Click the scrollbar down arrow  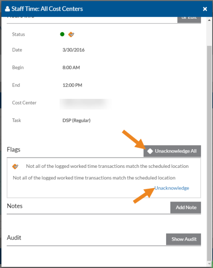209,264
